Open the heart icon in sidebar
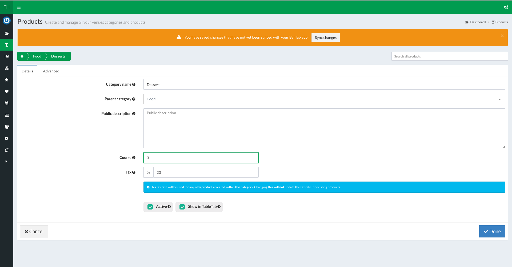The image size is (512, 267). tap(7, 92)
